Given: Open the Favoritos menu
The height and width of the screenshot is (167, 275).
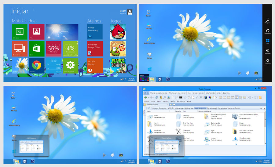Looking at the screenshot, I should point(166,101).
